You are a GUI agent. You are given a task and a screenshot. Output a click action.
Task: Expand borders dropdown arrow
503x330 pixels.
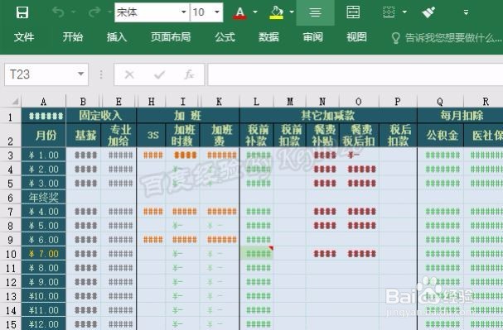[404, 12]
